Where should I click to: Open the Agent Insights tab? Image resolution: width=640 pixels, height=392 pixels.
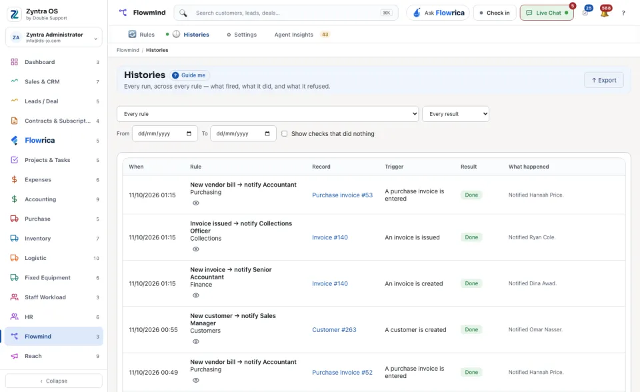coord(301,35)
